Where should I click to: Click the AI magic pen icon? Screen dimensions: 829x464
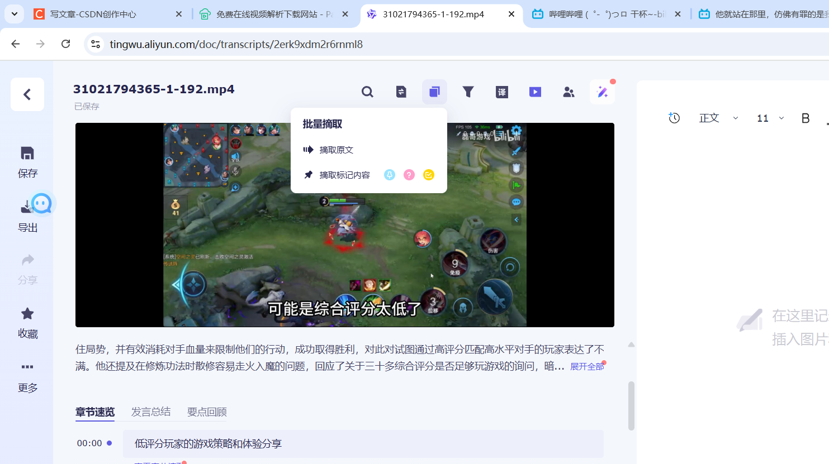point(602,92)
